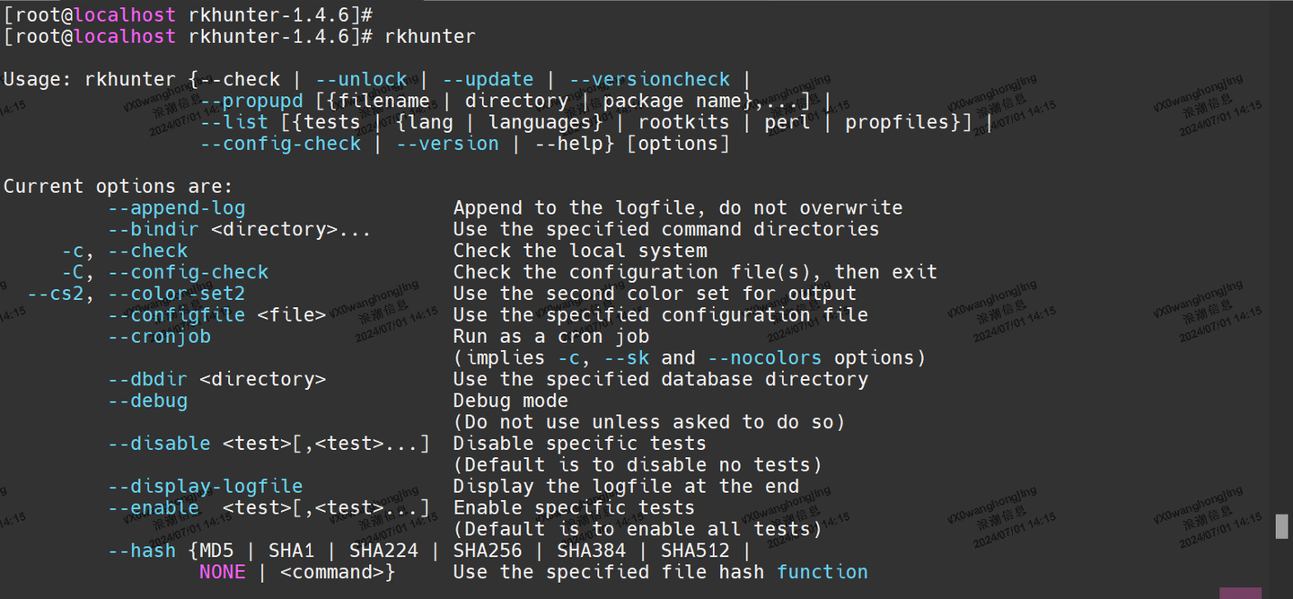
Task: Click the --append-log option
Action: 176,207
